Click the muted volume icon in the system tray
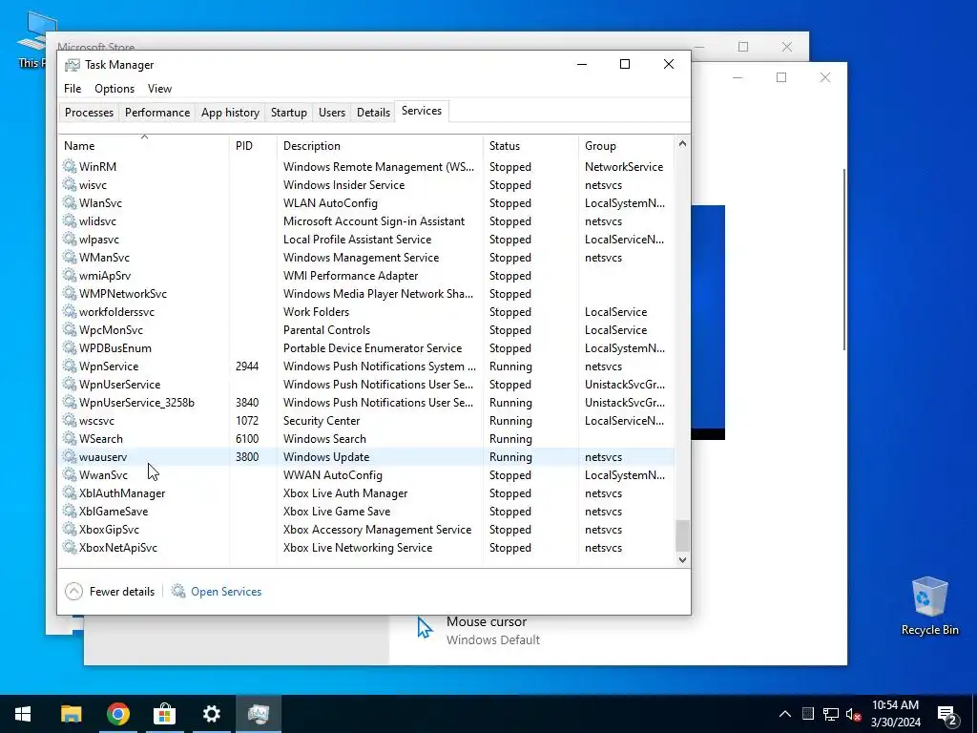The width and height of the screenshot is (977, 733). click(853, 714)
